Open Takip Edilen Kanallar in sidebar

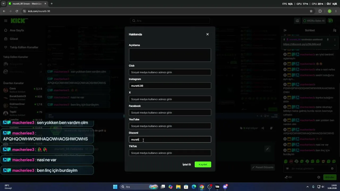coord(24,47)
